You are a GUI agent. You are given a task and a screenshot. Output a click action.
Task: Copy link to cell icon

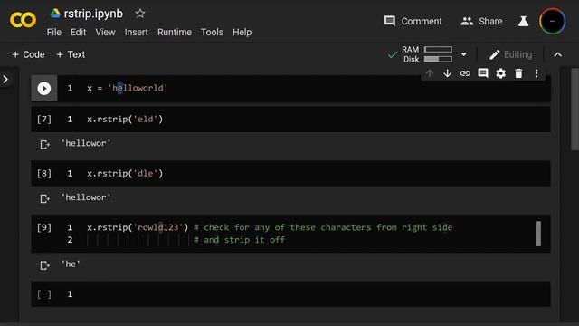[465, 73]
